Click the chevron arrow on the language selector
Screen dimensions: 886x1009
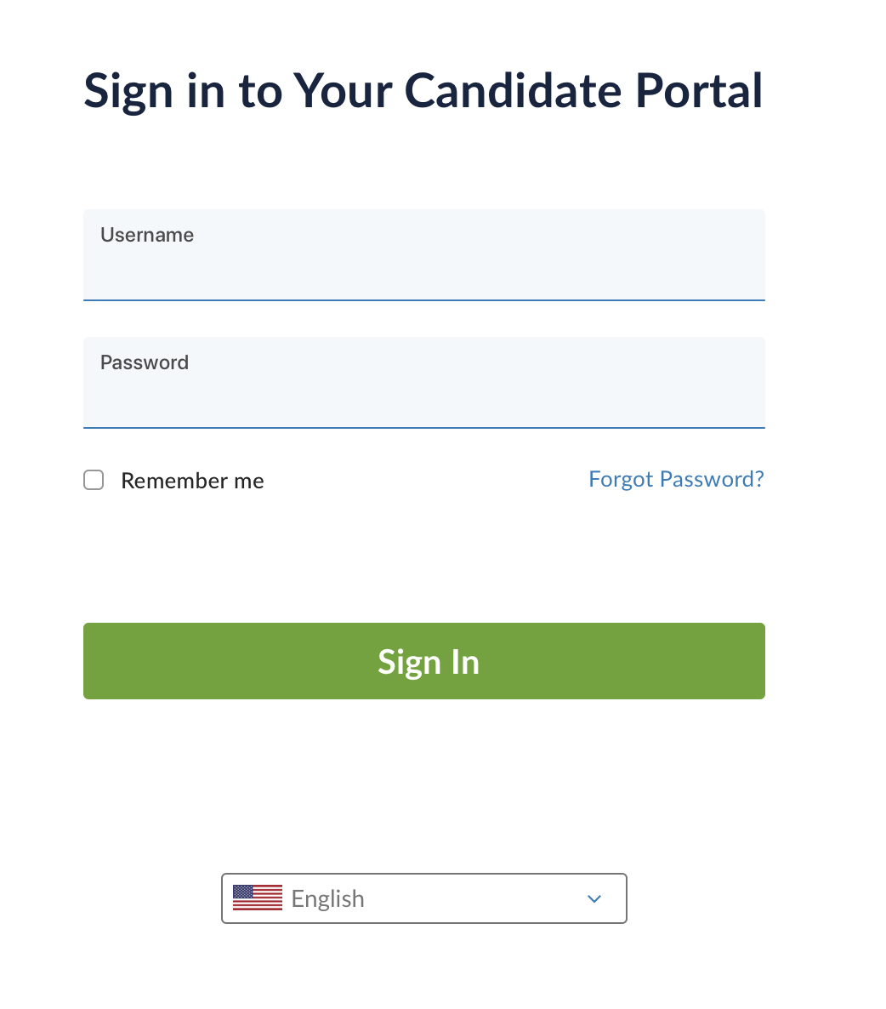(594, 898)
